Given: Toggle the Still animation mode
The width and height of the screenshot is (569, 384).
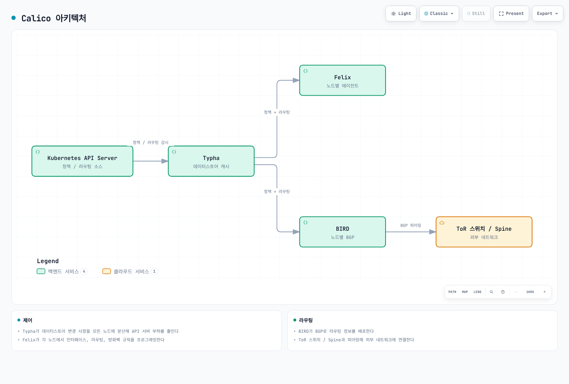Looking at the screenshot, I should [476, 14].
